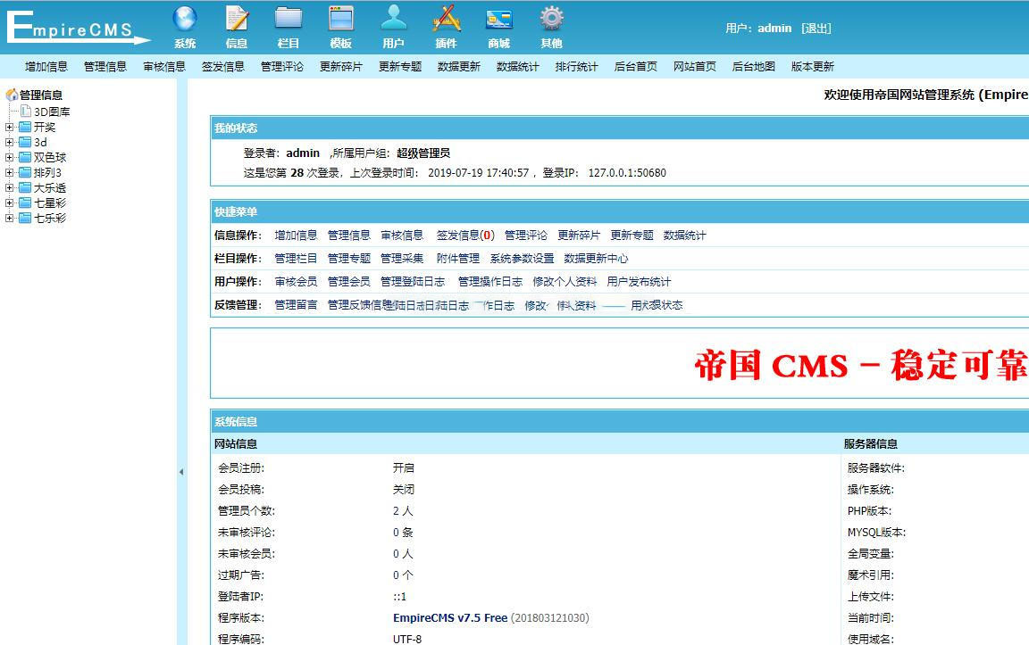
Task: Open the 管理采集 quick menu link
Action: point(402,258)
